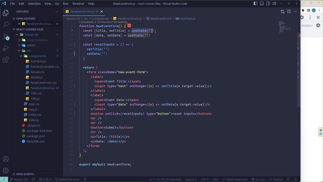This screenshot has height=182, width=323.
Task: Click the Prettier status item
Action: [276, 179]
